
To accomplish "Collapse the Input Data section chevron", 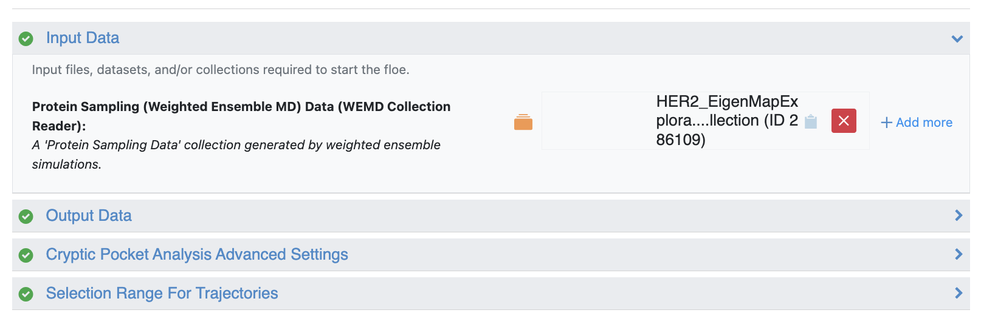I will pyautogui.click(x=957, y=39).
